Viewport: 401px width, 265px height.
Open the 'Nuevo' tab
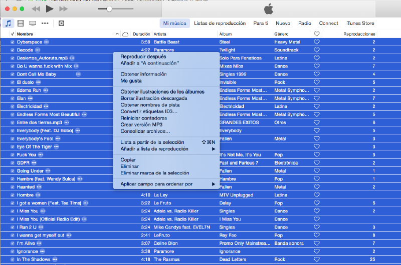(283, 23)
